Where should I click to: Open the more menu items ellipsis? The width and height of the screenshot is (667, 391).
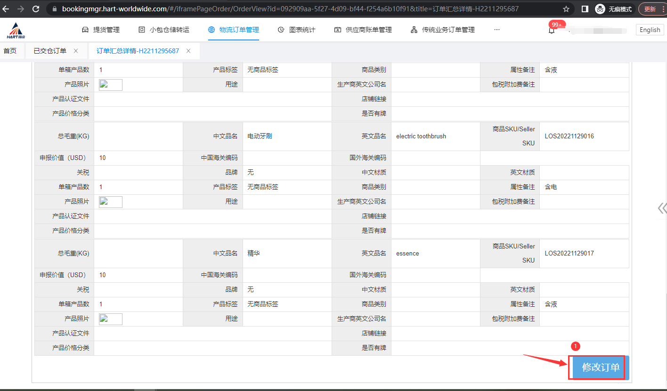(496, 30)
